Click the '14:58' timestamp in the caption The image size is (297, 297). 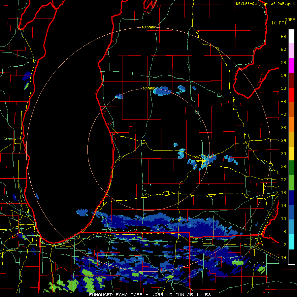(x=203, y=295)
